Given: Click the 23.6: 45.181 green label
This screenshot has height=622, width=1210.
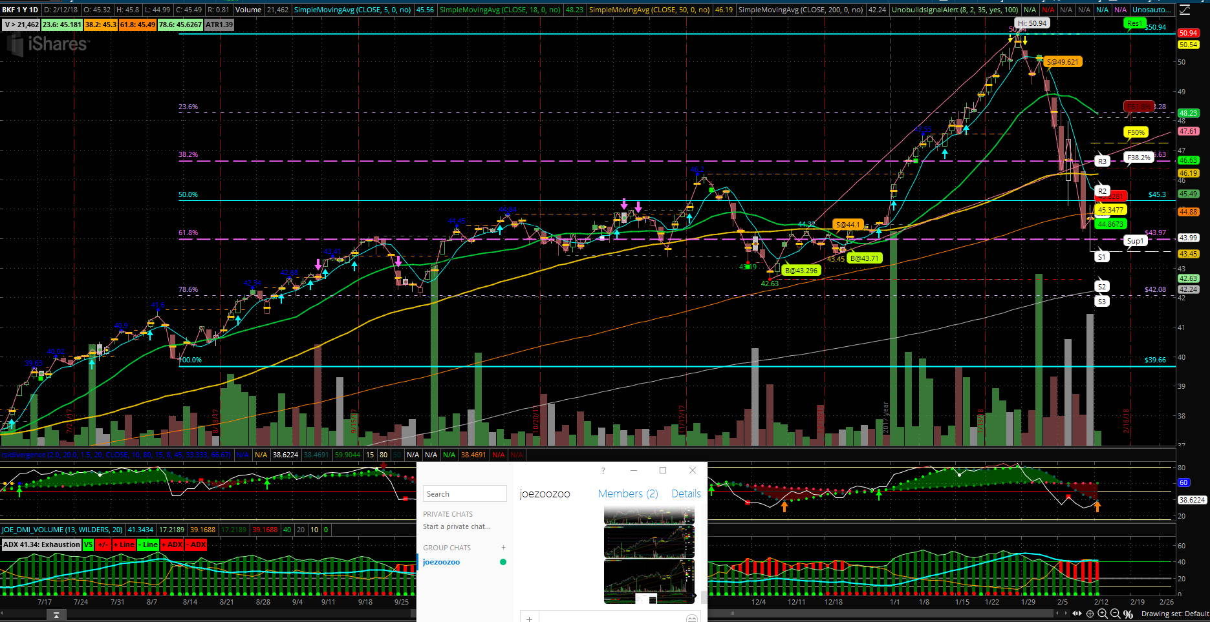Looking at the screenshot, I should click(61, 25).
